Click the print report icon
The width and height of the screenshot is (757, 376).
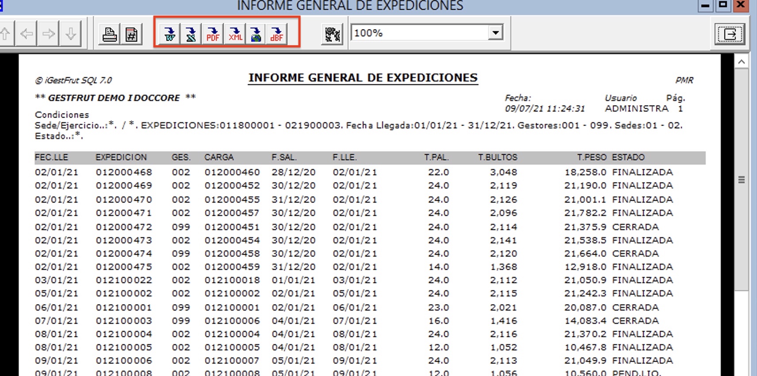coord(109,34)
